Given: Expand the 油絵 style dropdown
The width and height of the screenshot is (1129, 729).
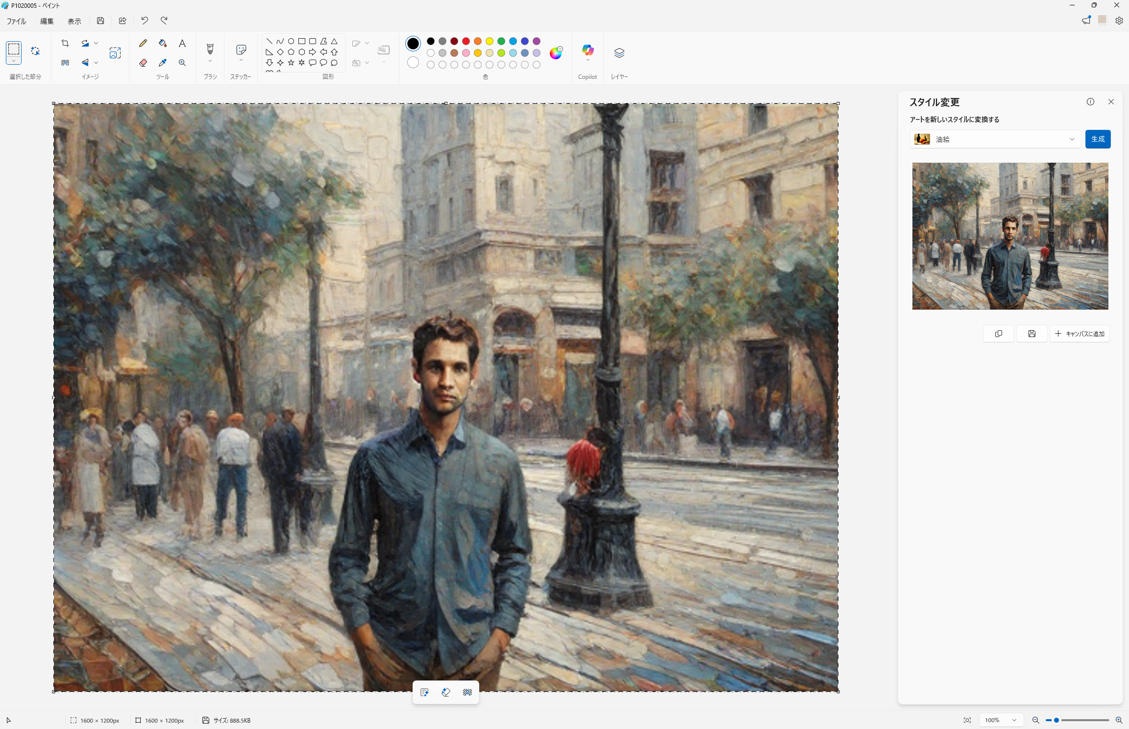Looking at the screenshot, I should point(995,140).
